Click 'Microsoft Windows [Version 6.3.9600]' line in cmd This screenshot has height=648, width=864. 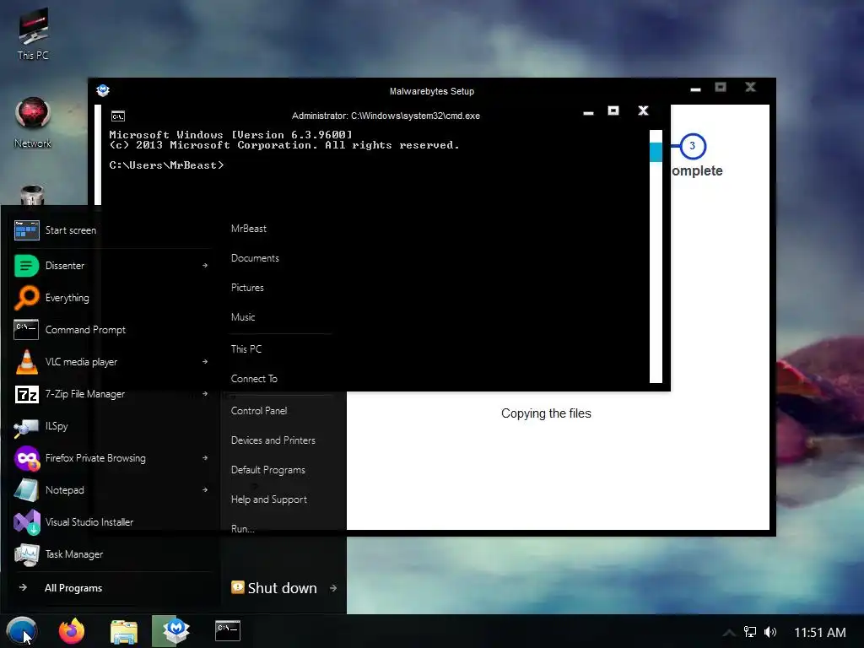click(230, 135)
